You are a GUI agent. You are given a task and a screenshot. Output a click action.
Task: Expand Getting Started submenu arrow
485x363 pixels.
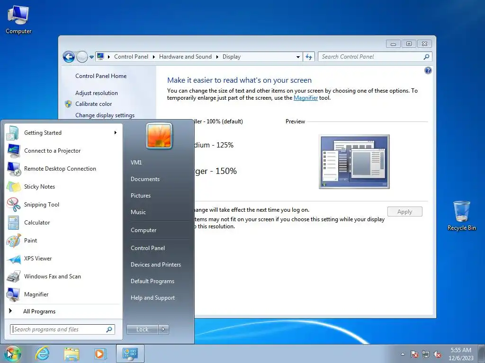coord(116,133)
